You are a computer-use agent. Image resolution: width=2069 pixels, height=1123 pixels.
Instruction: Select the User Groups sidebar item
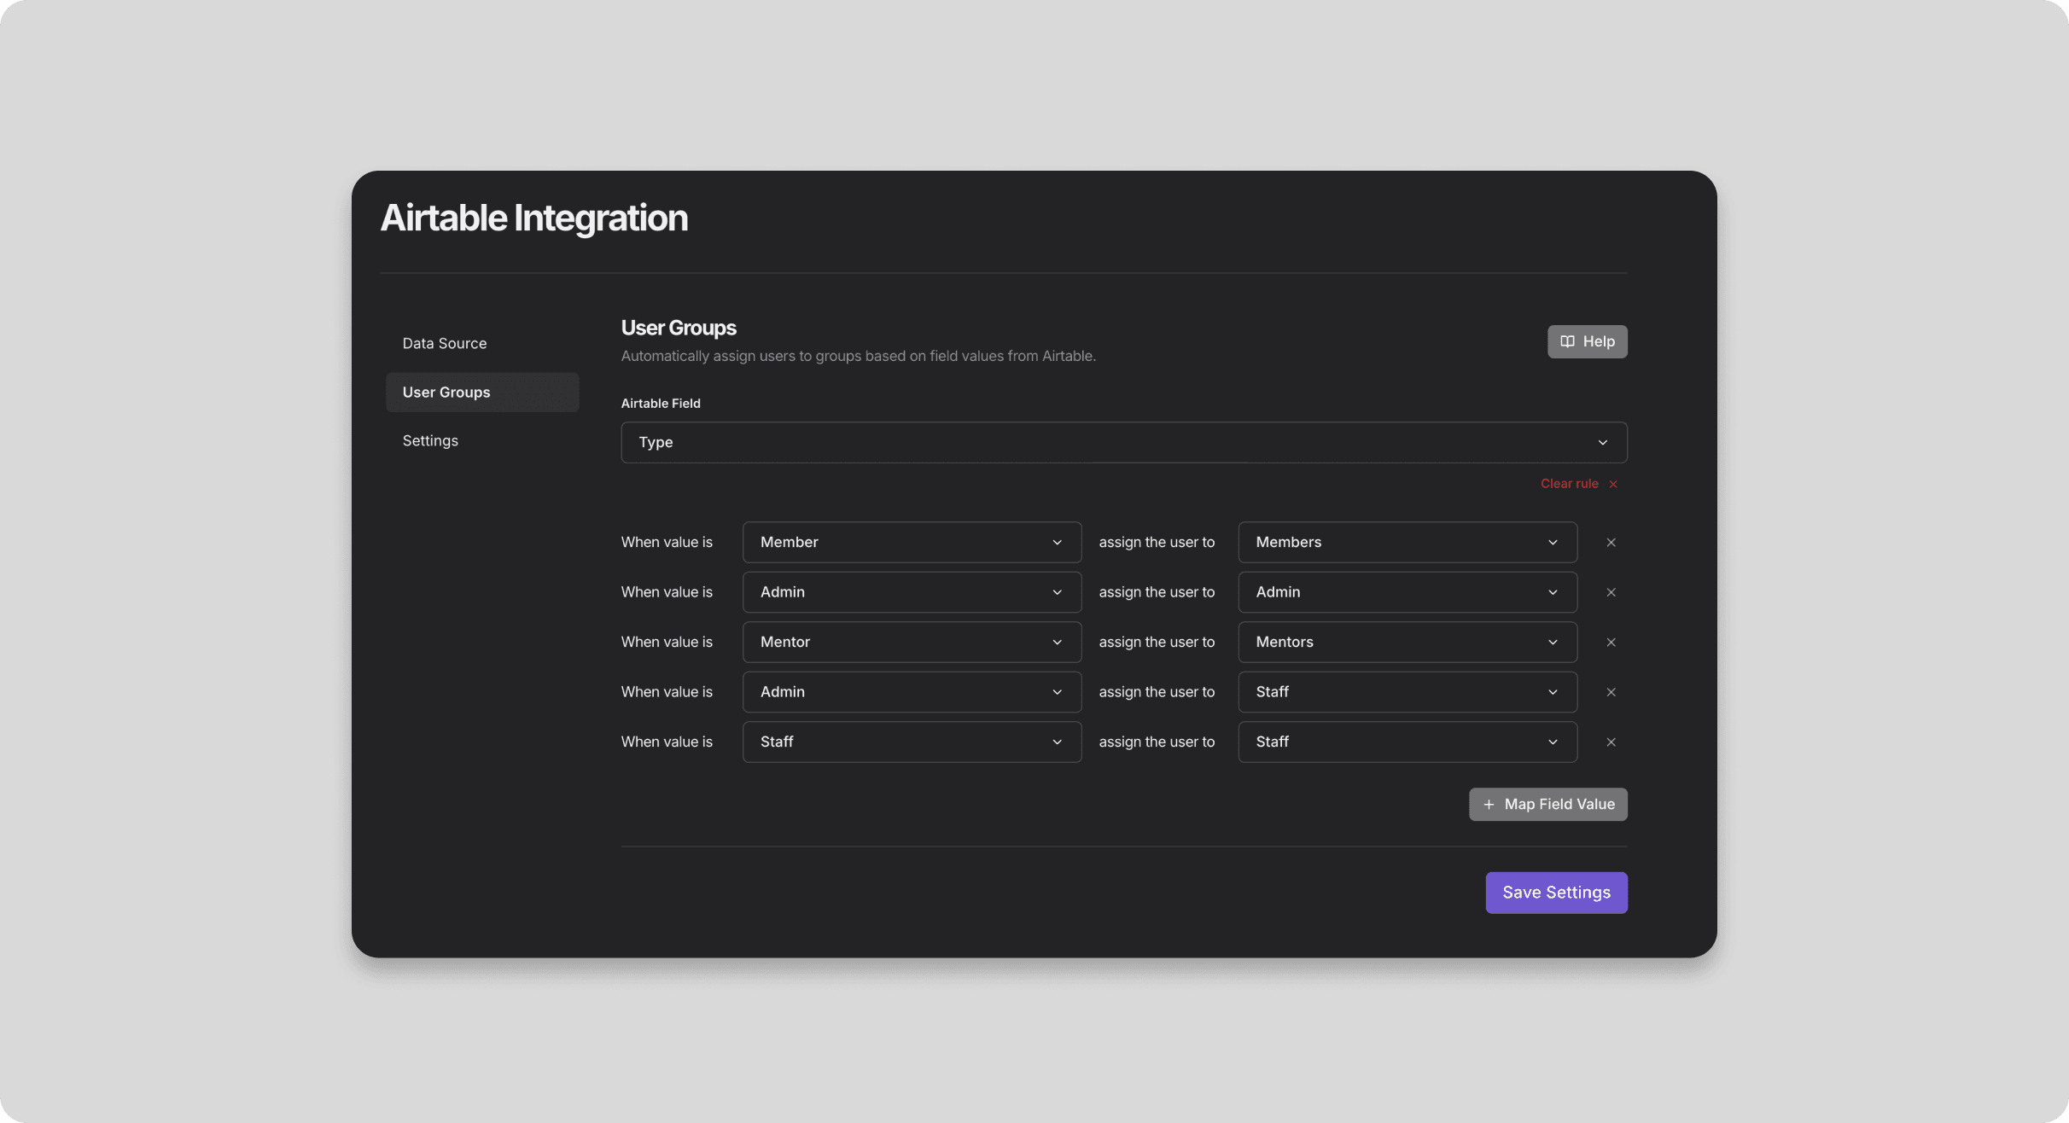(x=482, y=393)
